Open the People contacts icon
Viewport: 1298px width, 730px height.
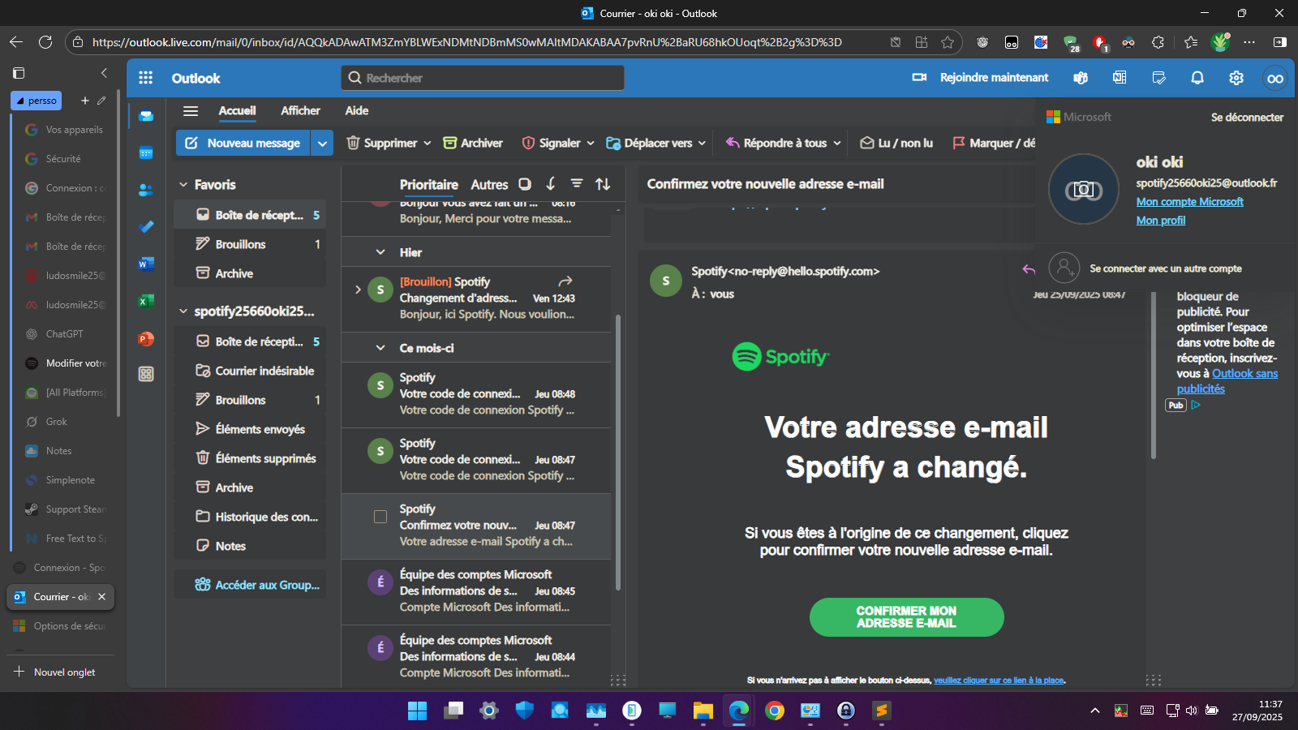click(146, 190)
